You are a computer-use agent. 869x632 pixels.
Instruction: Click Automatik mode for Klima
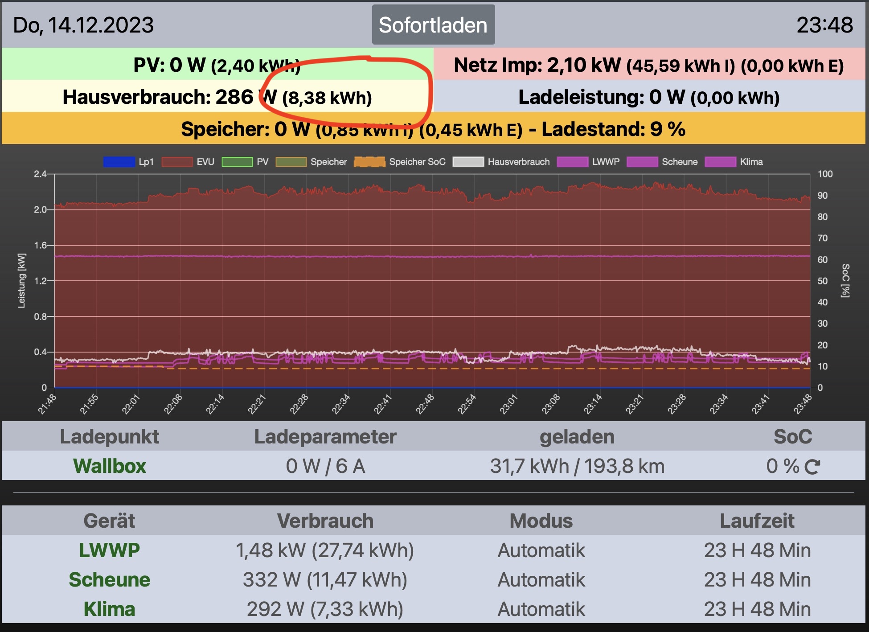[x=541, y=609]
